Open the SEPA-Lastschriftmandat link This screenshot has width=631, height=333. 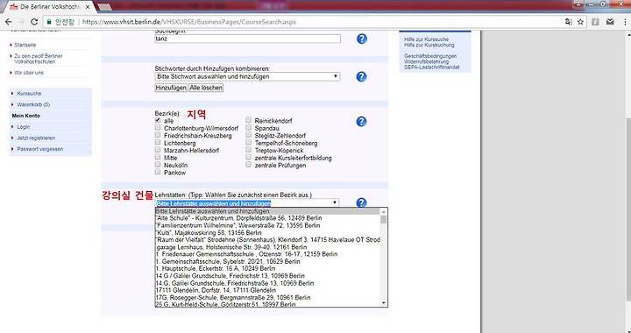click(x=432, y=67)
